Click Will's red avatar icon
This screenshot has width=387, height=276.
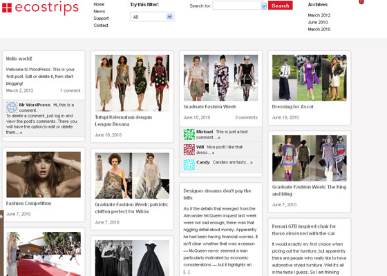click(189, 150)
